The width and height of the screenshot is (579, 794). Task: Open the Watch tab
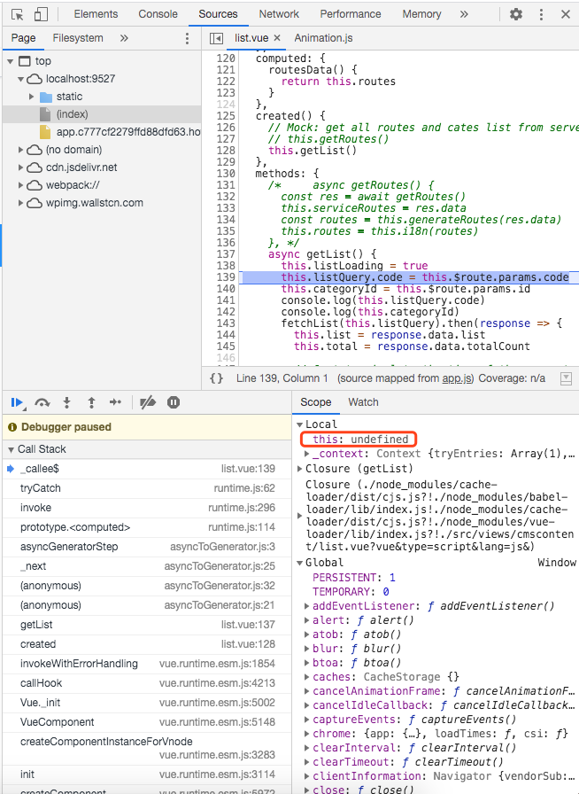(x=363, y=402)
